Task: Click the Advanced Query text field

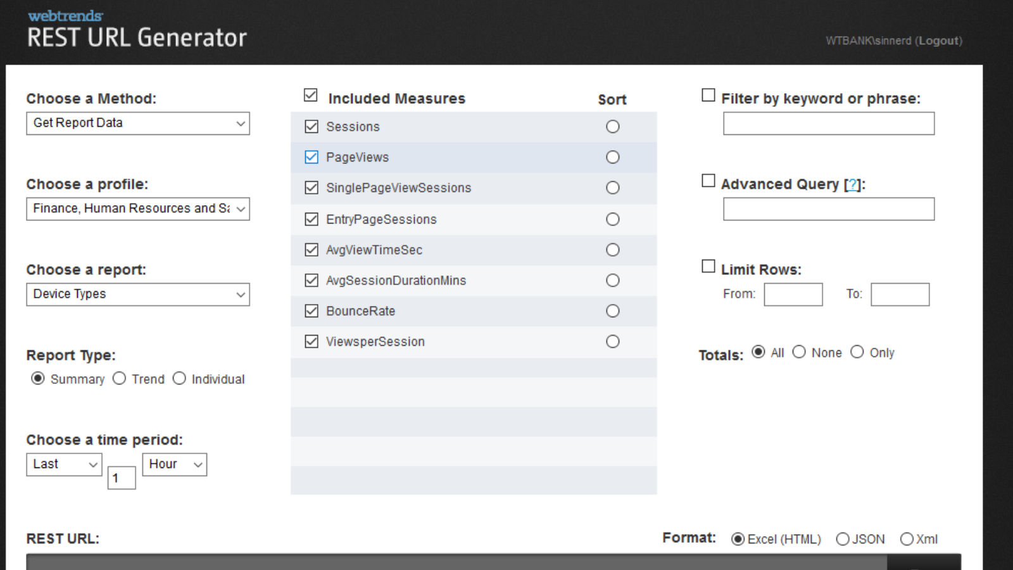Action: click(829, 209)
